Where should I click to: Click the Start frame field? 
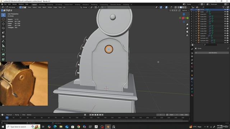point(174,115)
